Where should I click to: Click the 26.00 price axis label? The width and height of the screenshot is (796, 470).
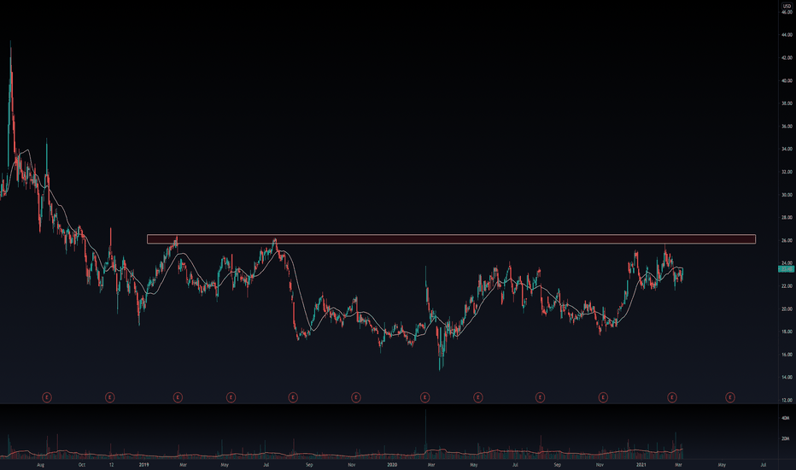(x=787, y=240)
